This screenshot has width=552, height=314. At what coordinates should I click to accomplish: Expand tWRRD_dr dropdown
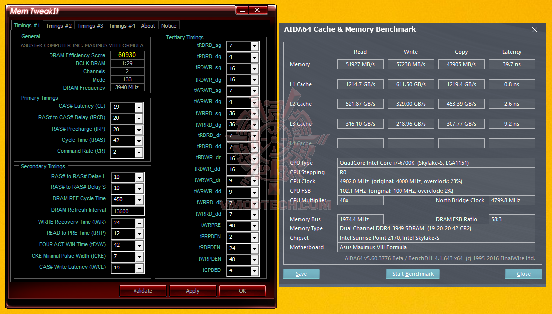(254, 203)
